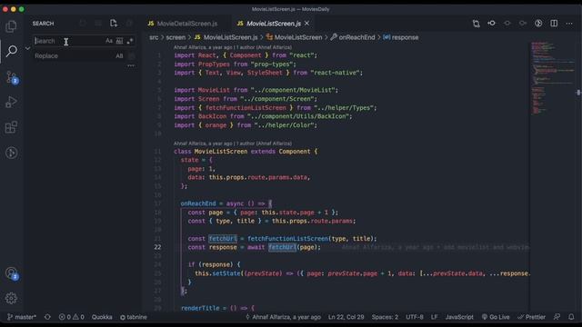Open the Source Control view
The width and height of the screenshot is (582, 327).
click(12, 77)
